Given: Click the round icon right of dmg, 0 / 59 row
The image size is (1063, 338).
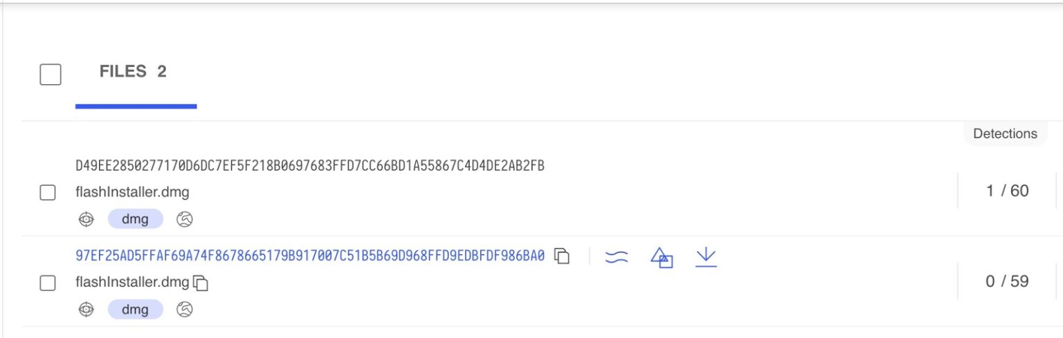Looking at the screenshot, I should 184,309.
